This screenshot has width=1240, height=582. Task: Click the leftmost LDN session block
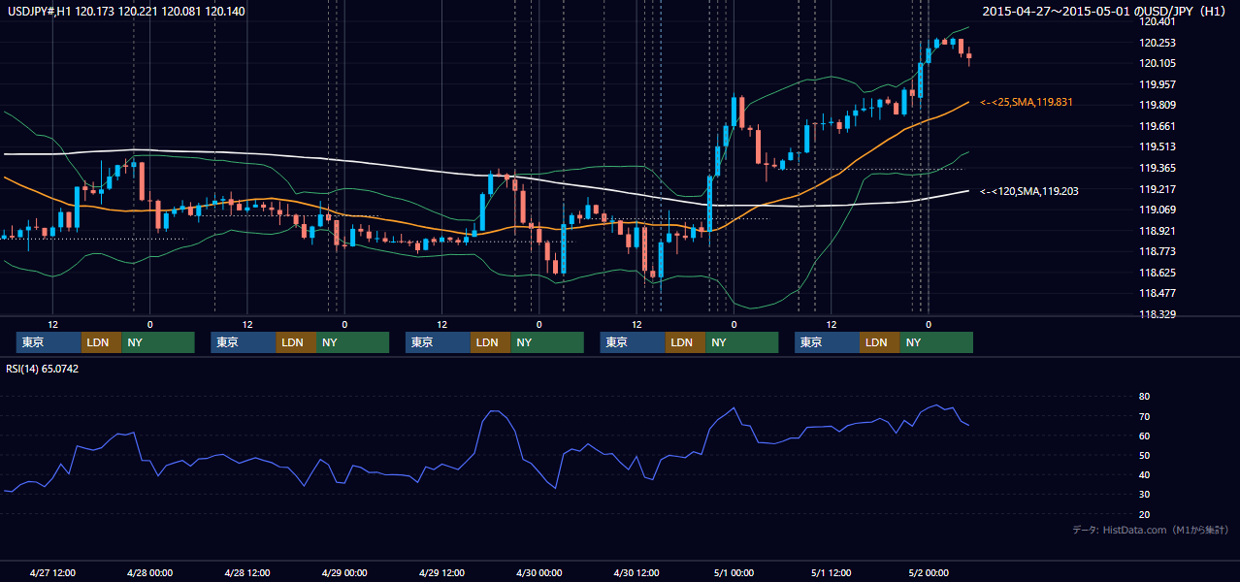tap(101, 342)
